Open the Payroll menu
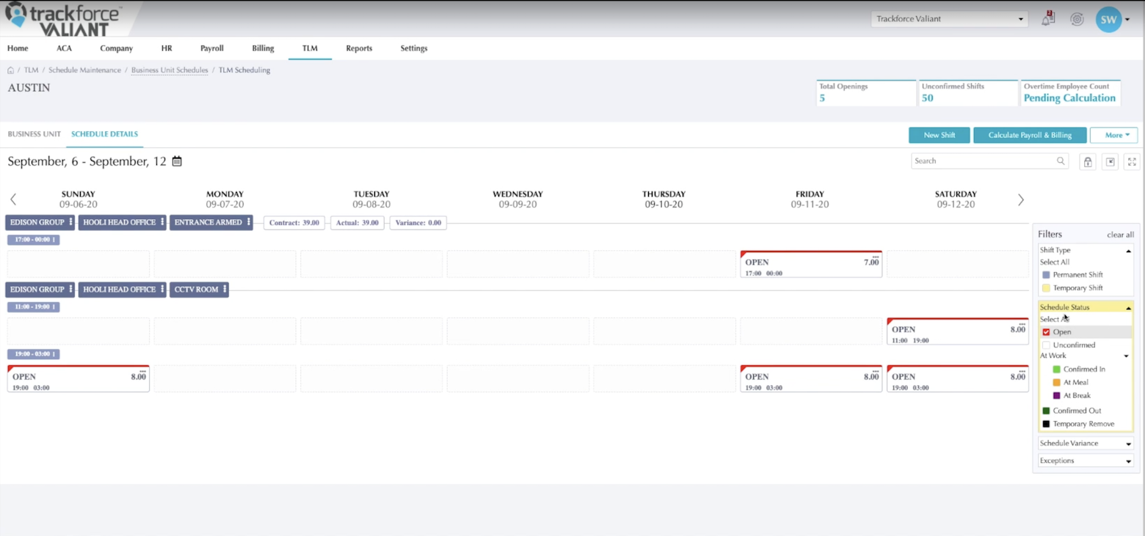Viewport: 1145px width, 536px height. tap(211, 48)
